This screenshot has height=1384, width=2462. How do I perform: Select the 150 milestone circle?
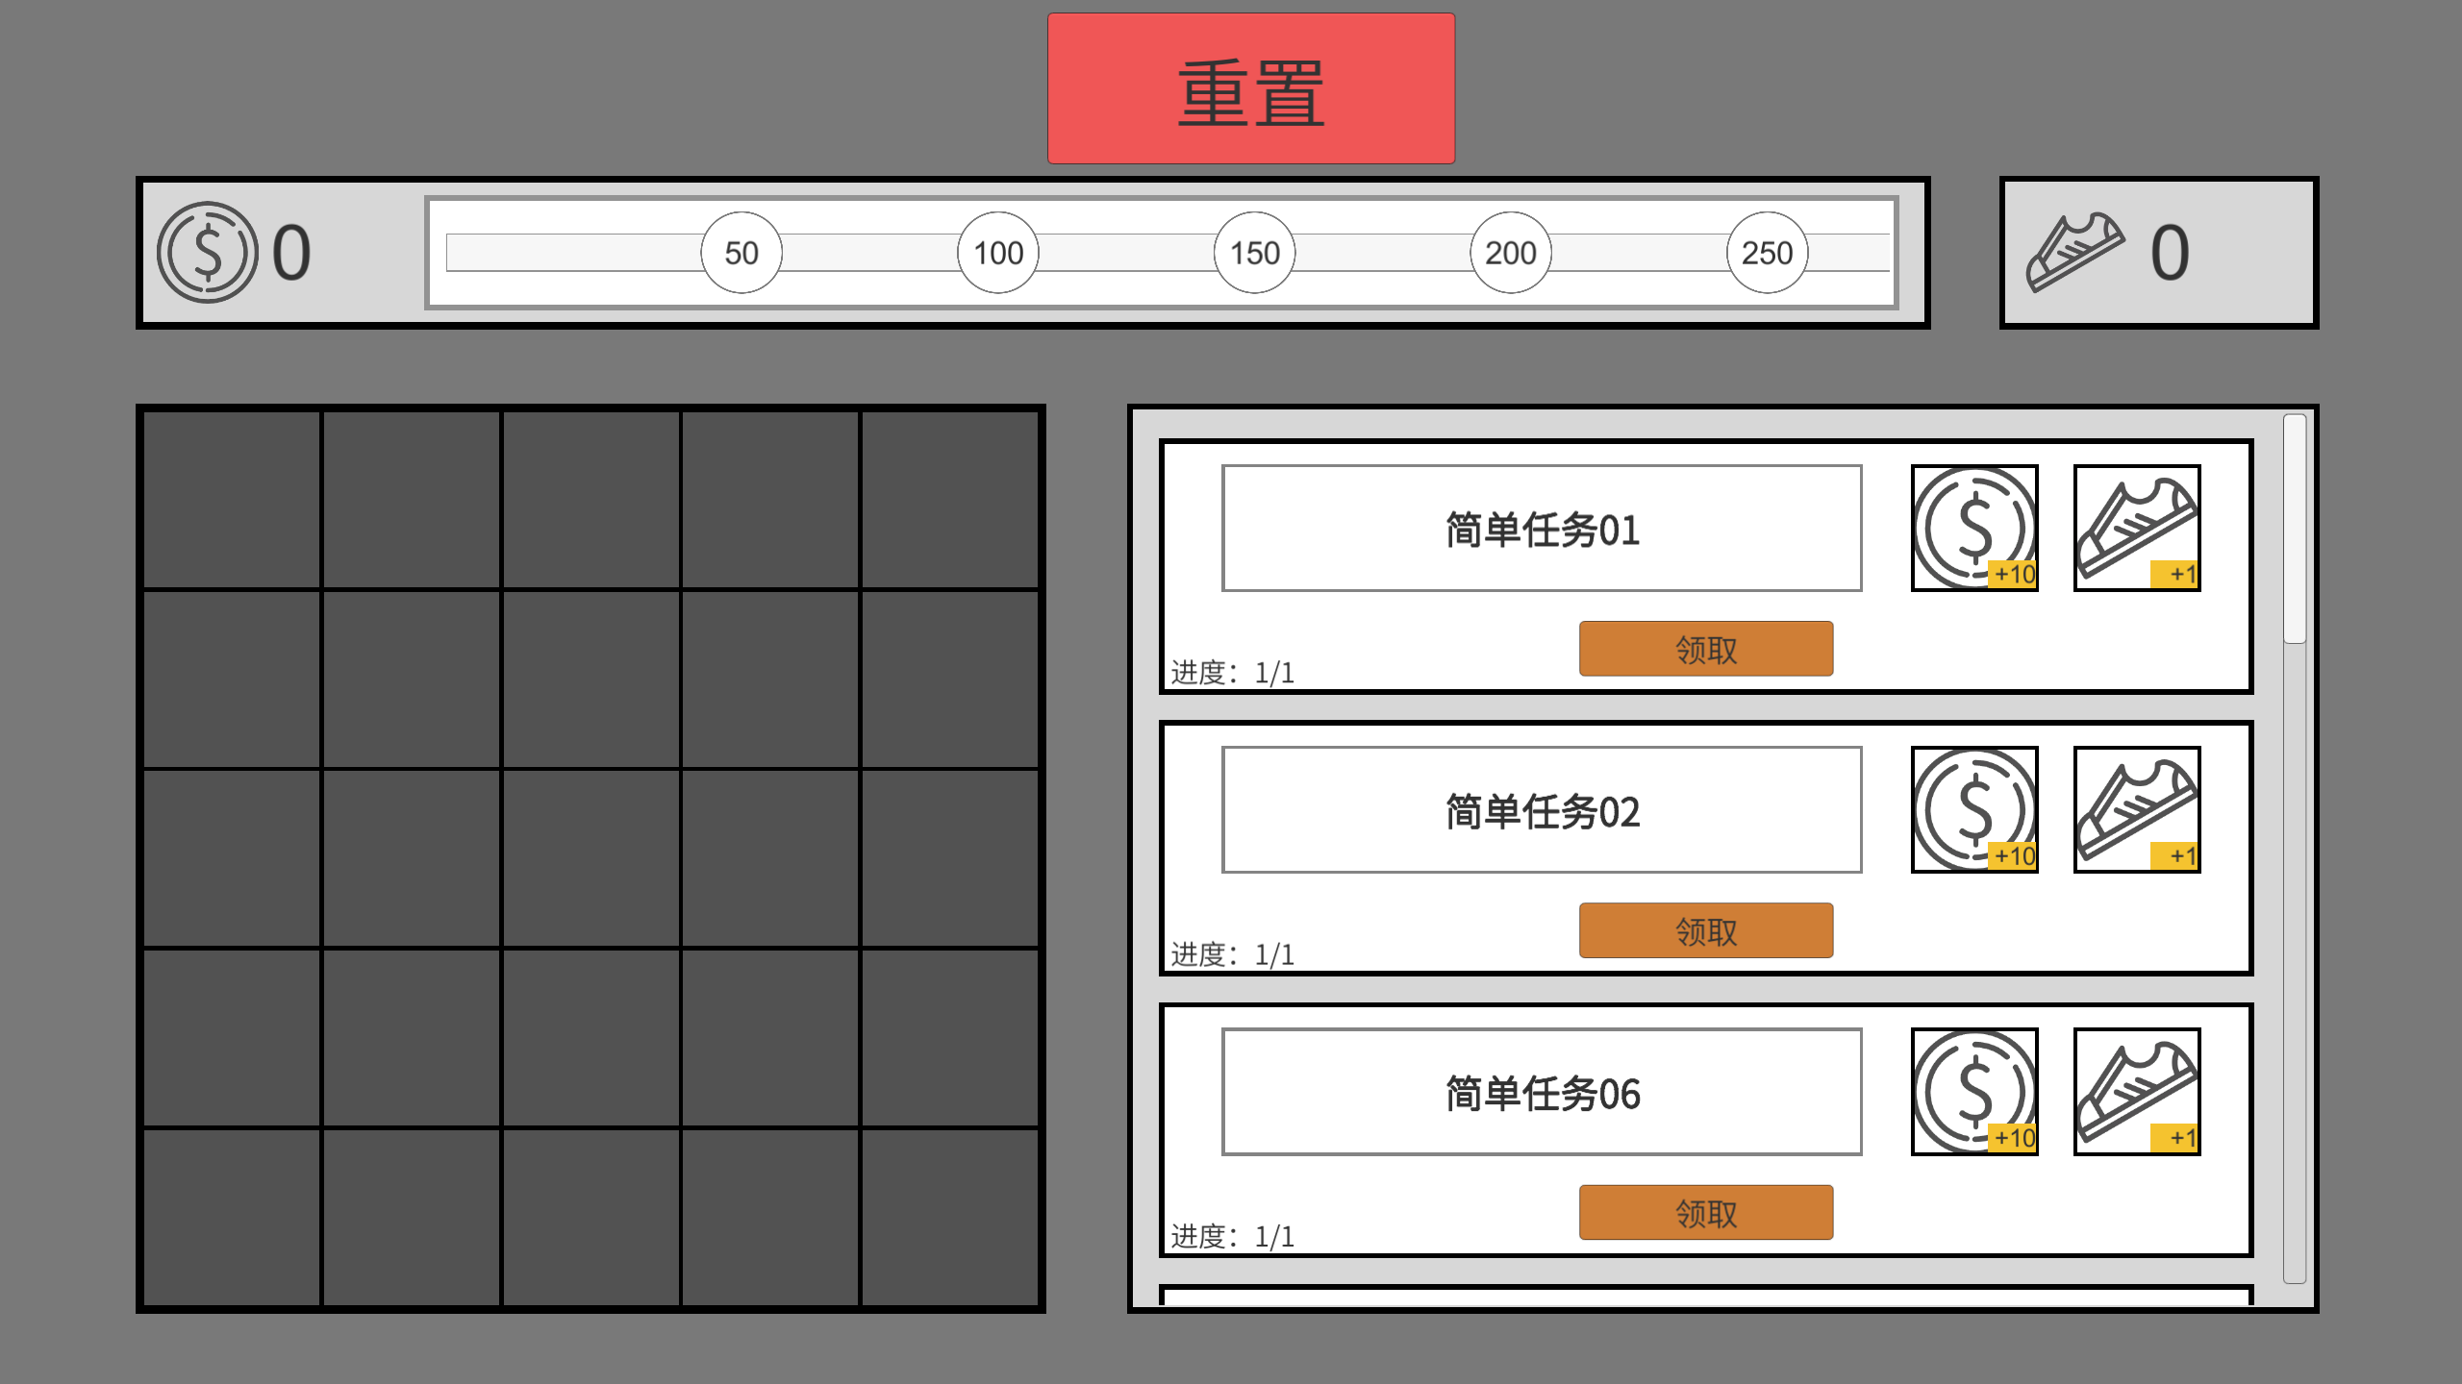pos(1254,253)
